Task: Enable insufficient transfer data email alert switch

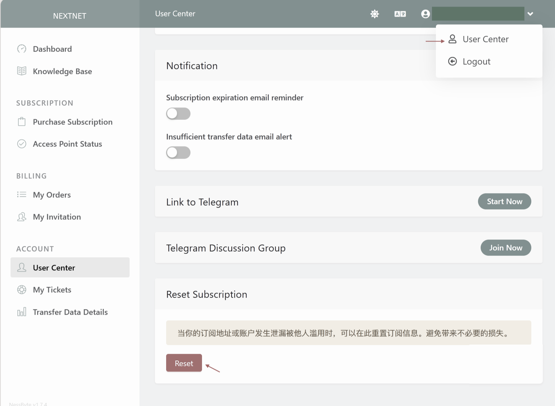Action: click(178, 152)
